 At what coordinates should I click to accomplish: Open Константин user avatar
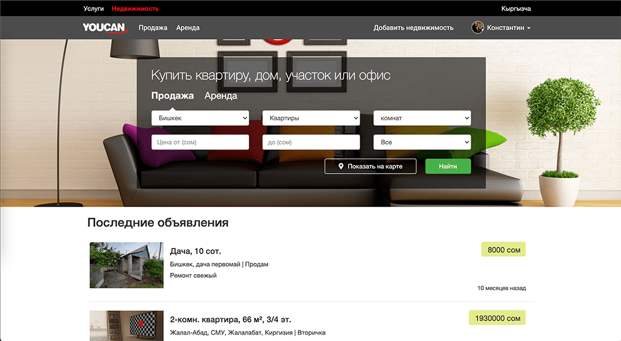478,27
